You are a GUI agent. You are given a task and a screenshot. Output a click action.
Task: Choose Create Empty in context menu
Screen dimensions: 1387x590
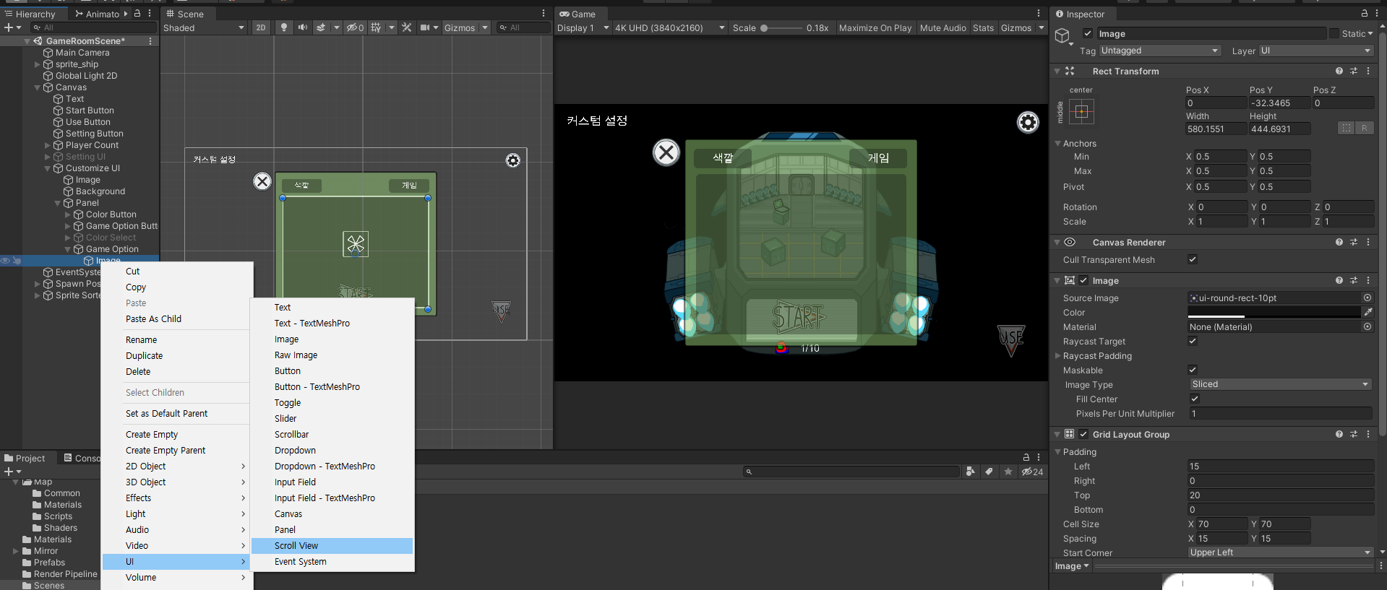[176, 435]
